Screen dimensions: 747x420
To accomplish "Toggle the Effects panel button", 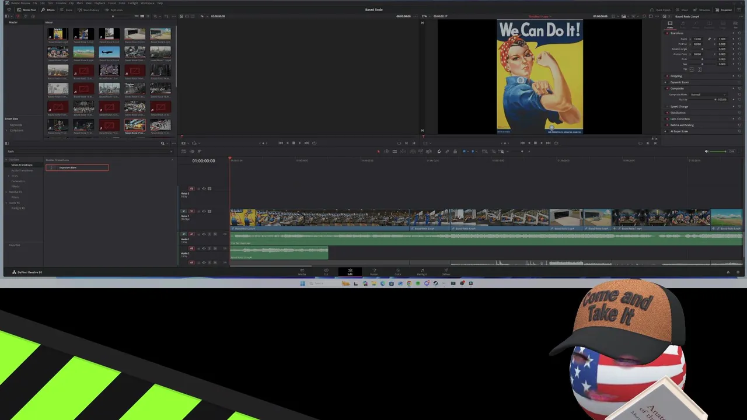I will [48, 10].
